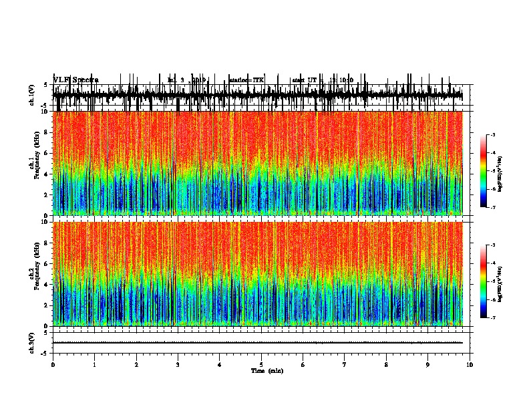The image size is (529, 409).
Task: Click the ch.3 panel '5' tick label
Action: pos(46,333)
